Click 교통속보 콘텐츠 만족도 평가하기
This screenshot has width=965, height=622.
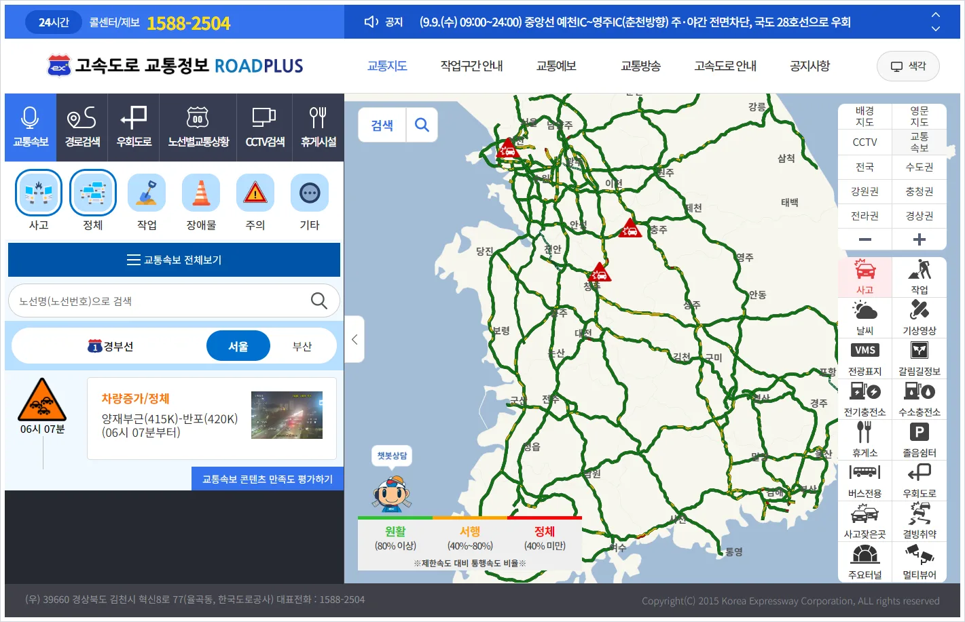[268, 479]
